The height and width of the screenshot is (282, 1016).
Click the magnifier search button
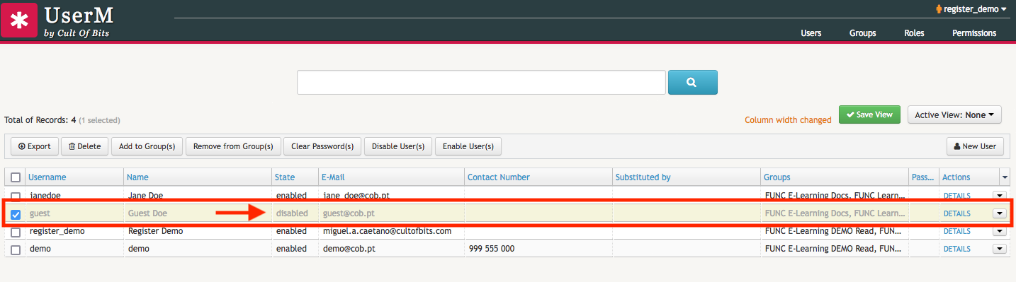[x=692, y=82]
